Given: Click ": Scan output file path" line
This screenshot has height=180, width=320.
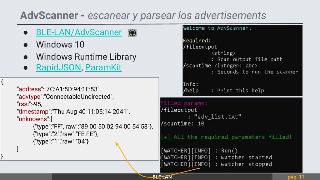Looking at the screenshot, I should [x=247, y=59].
